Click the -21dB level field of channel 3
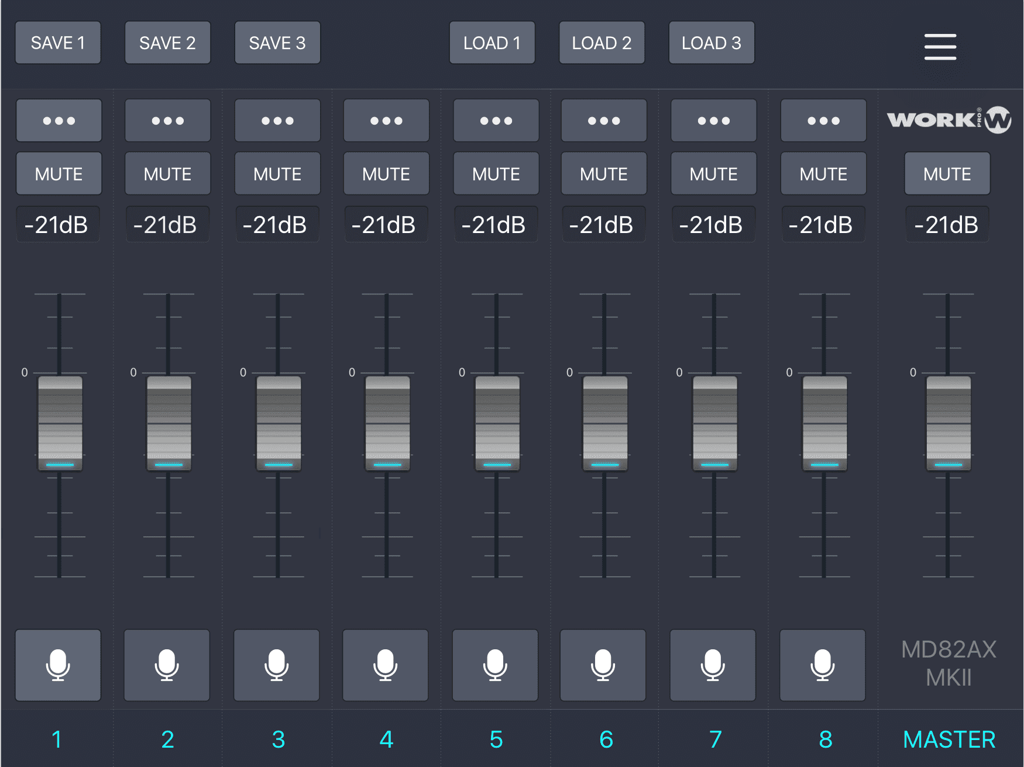Screen dimensions: 1024x767 coord(277,225)
